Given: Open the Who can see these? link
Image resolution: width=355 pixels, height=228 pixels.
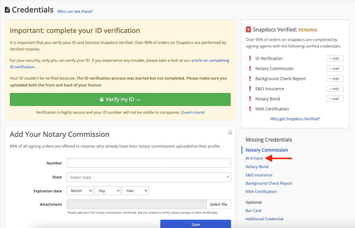Looking at the screenshot, I should tap(75, 12).
